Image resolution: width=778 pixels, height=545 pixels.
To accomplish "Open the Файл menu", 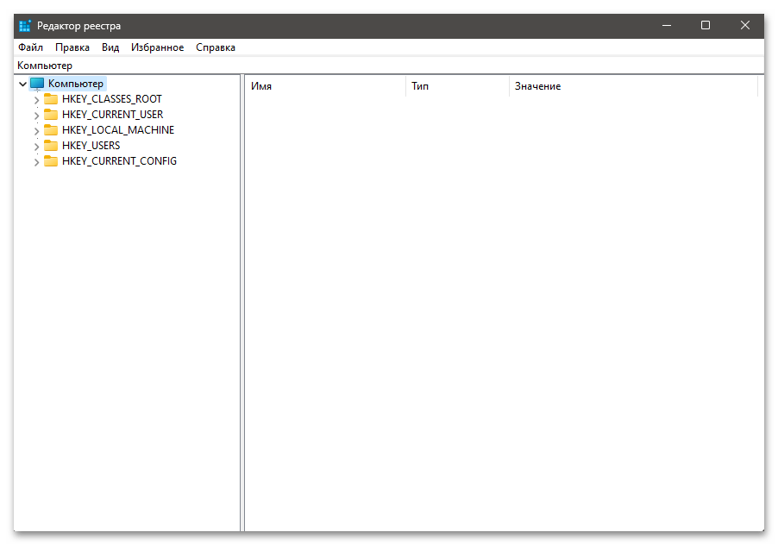I will (x=30, y=47).
